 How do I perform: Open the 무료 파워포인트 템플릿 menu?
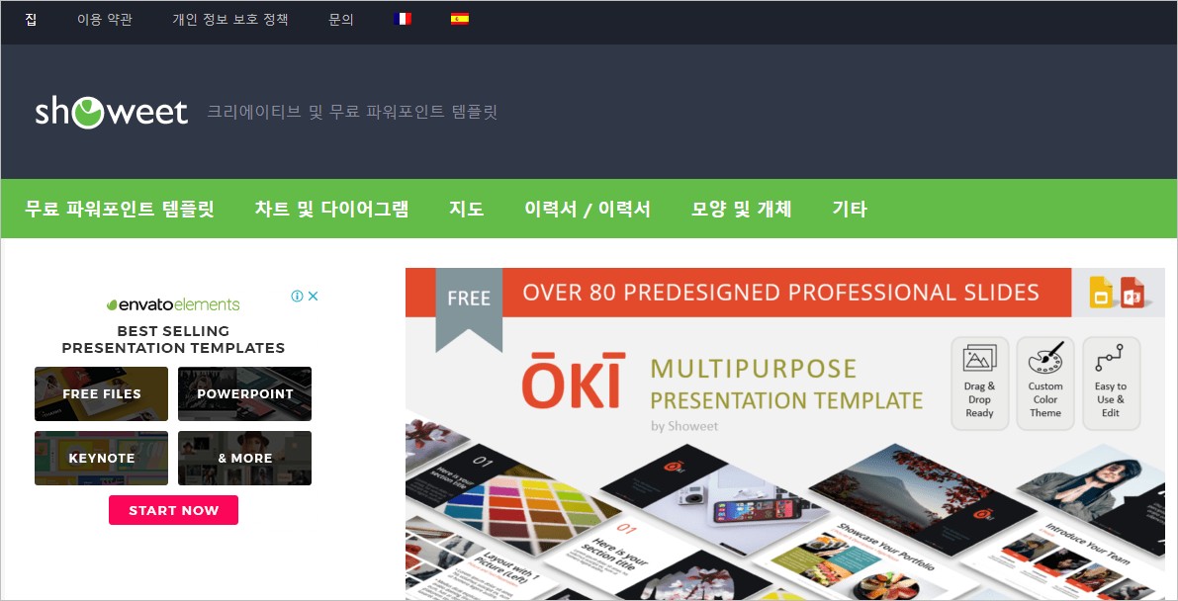(120, 209)
